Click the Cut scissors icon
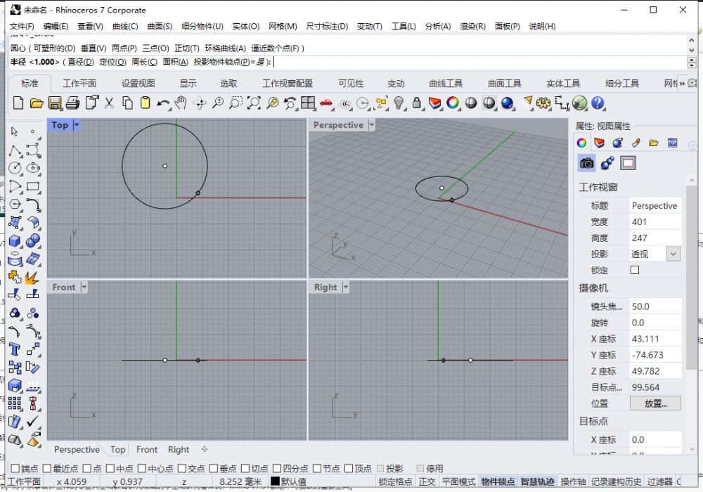This screenshot has width=703, height=492. [x=109, y=103]
